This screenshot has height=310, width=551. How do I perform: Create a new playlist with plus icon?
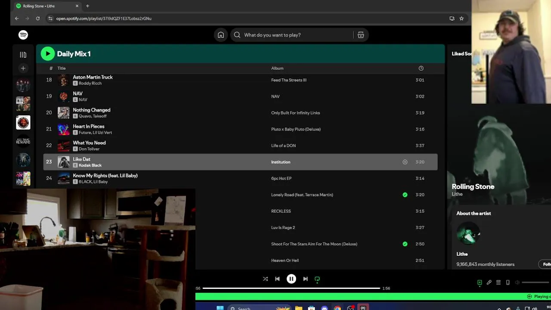23,68
